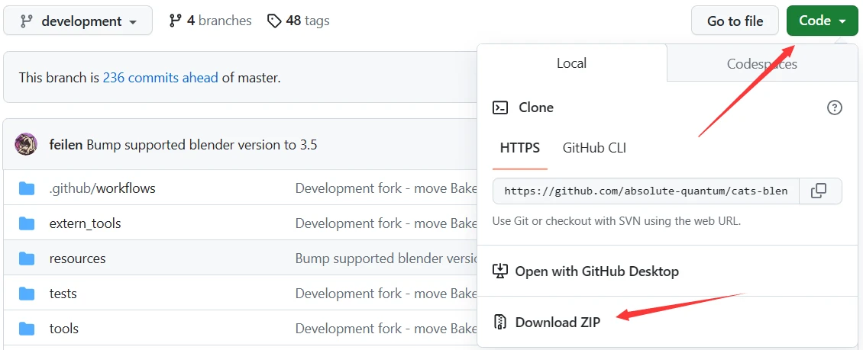Viewport: 863px width, 350px height.
Task: Collapse the green Code dropdown
Action: click(822, 21)
